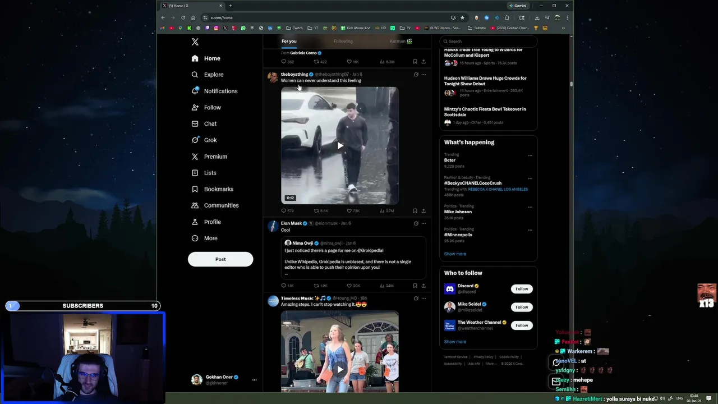Repost theboysthing post (6.8K)
Screen dimensions: 718x404
(321, 211)
